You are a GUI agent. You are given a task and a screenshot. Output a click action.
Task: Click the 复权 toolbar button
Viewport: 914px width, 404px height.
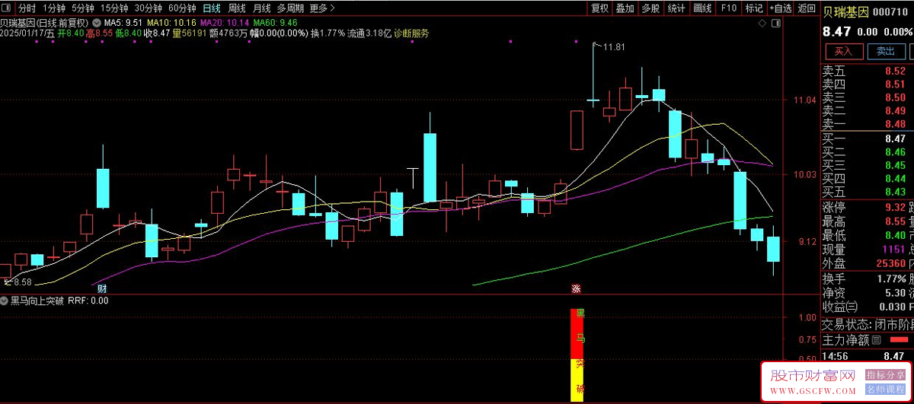pyautogui.click(x=600, y=8)
